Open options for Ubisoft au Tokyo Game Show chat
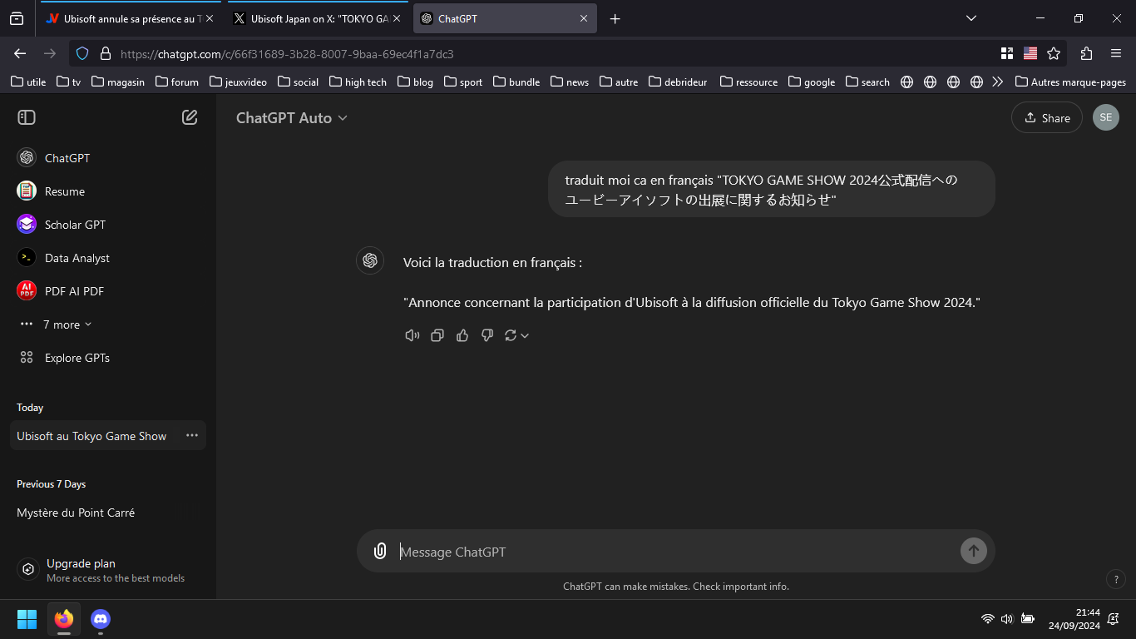This screenshot has height=639, width=1136. (x=192, y=435)
